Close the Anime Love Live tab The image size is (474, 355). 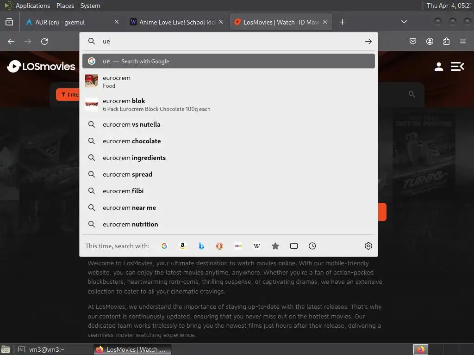pos(221,22)
